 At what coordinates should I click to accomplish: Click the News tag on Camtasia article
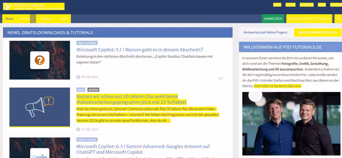81,90
